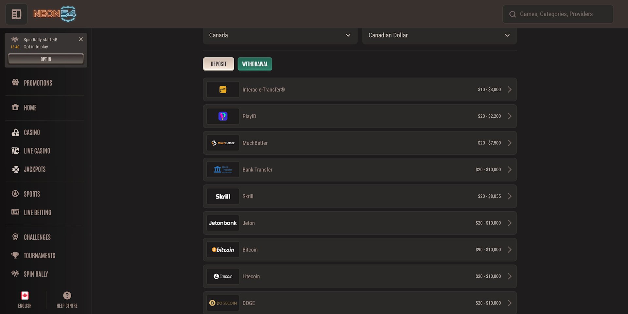Select the Skrill payment logo
Image resolution: width=628 pixels, height=314 pixels.
(223, 196)
